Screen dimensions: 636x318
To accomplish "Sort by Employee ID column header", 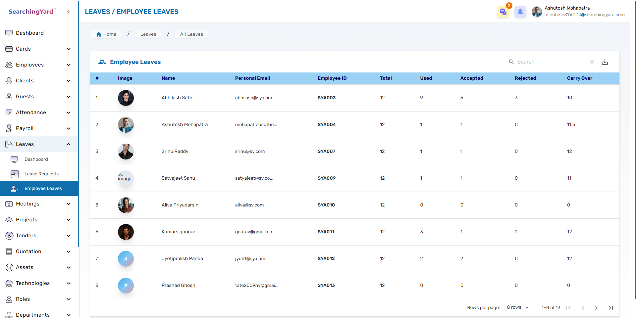I will [332, 78].
